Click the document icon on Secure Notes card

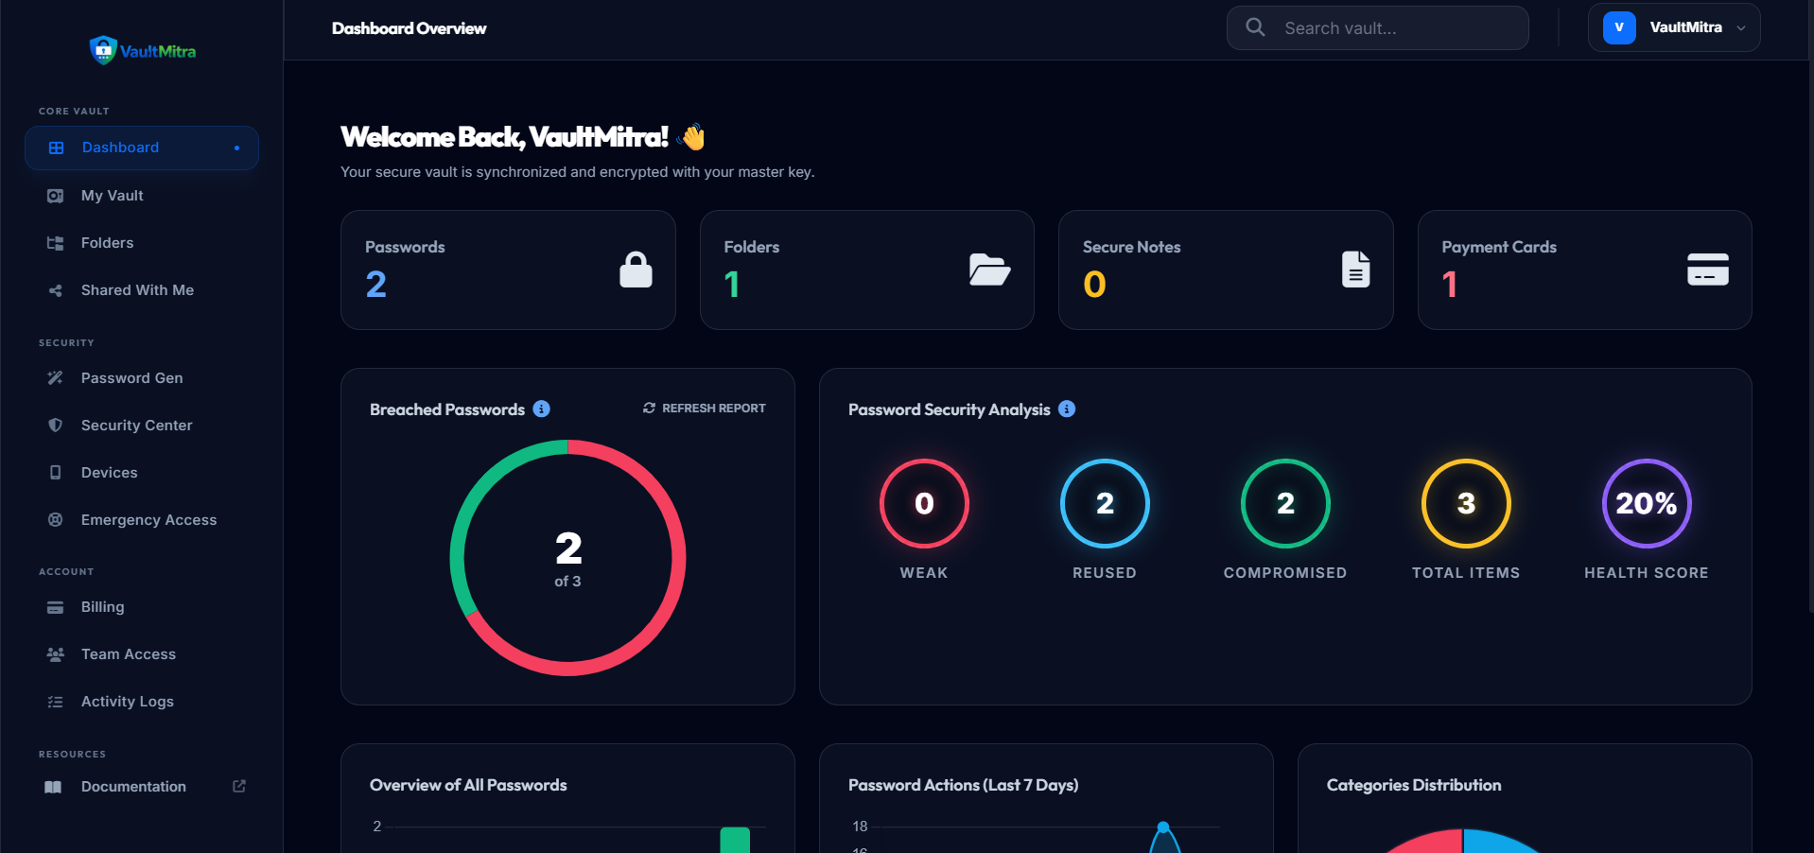[x=1355, y=270]
